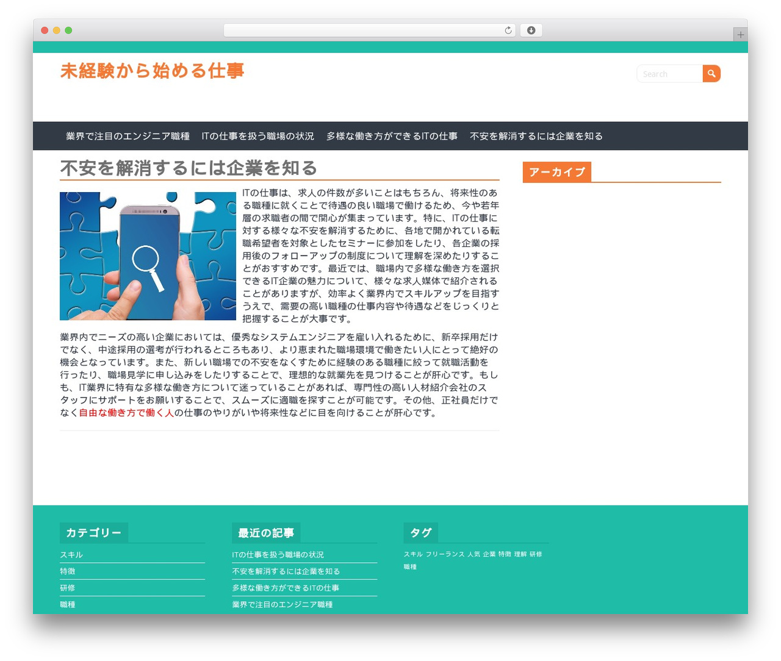Select the 企業 tag
The height and width of the screenshot is (661, 781).
489,554
